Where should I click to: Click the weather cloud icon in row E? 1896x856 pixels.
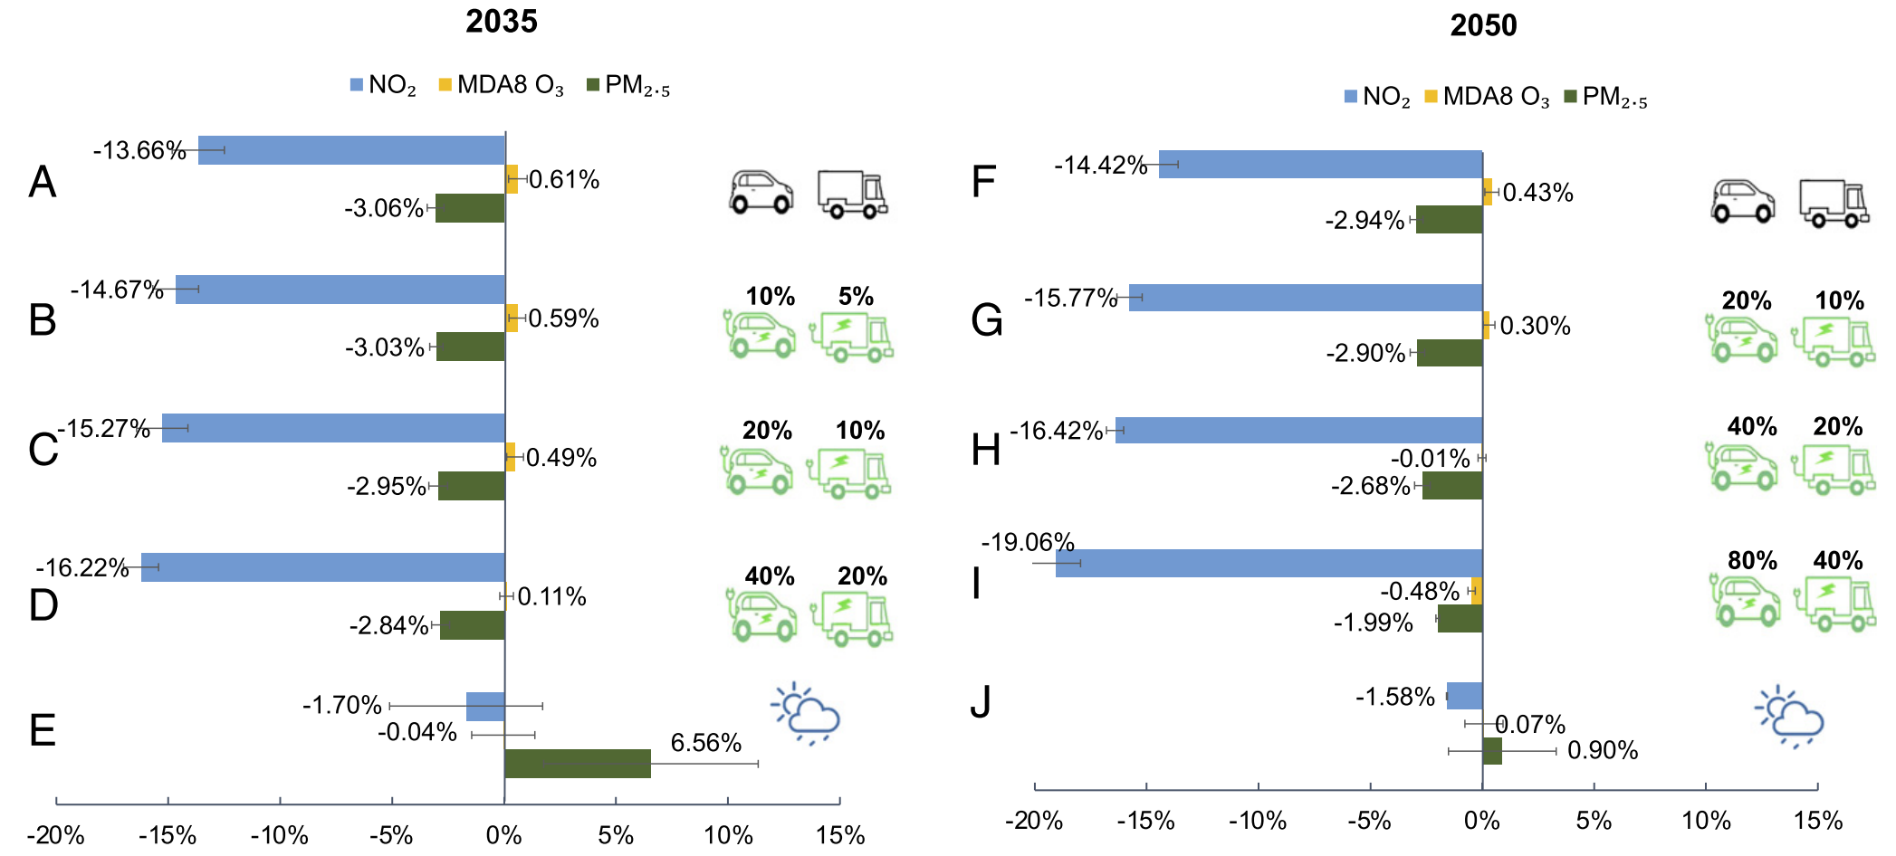806,713
